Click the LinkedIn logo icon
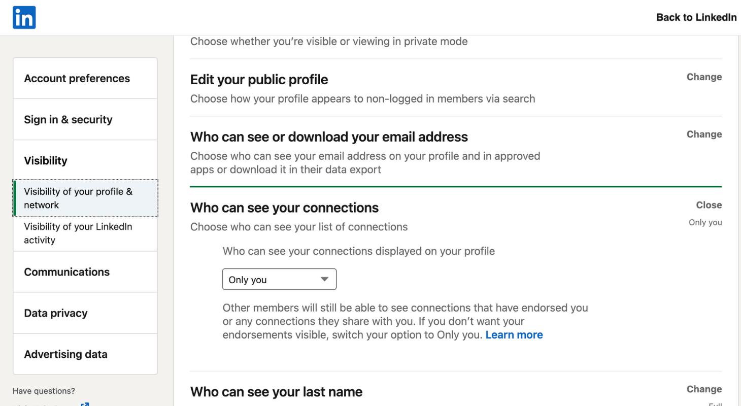 pos(24,17)
